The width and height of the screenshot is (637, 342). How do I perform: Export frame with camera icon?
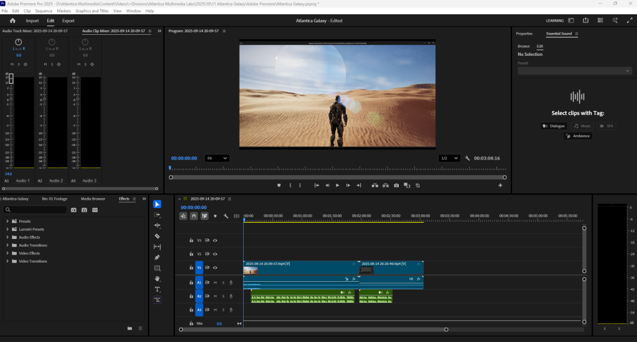tap(396, 185)
